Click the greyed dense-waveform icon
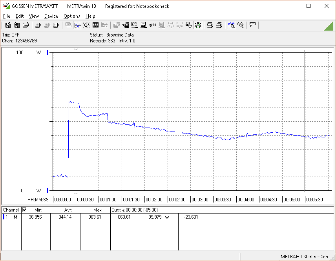The image size is (336, 261). click(x=179, y=25)
